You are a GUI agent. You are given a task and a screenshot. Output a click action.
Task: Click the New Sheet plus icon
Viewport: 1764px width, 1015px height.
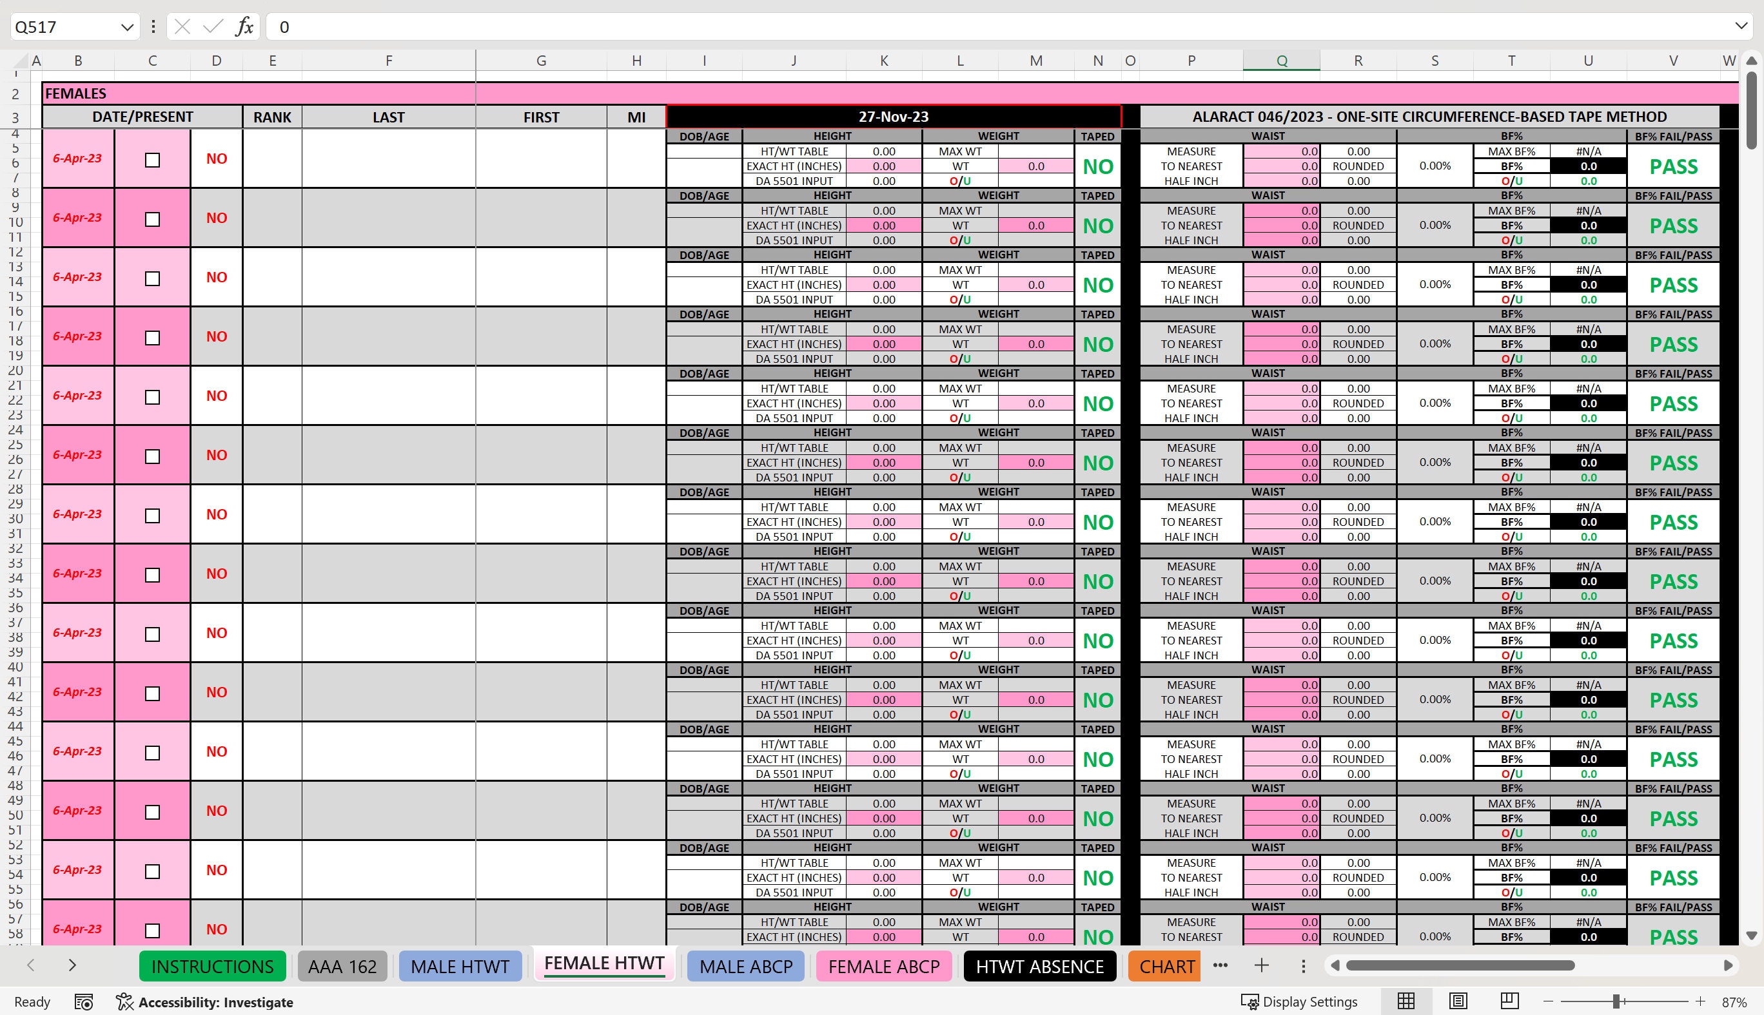tap(1260, 966)
